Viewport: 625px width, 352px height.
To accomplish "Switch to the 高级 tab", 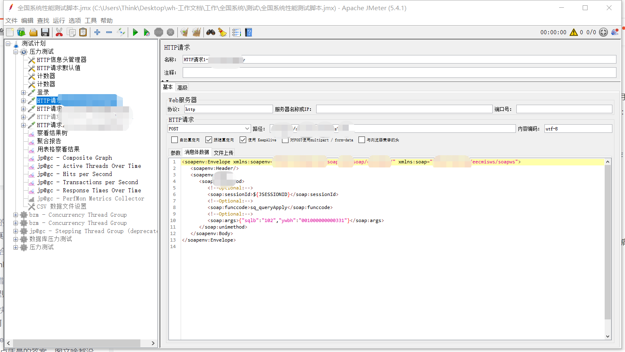I will [182, 88].
